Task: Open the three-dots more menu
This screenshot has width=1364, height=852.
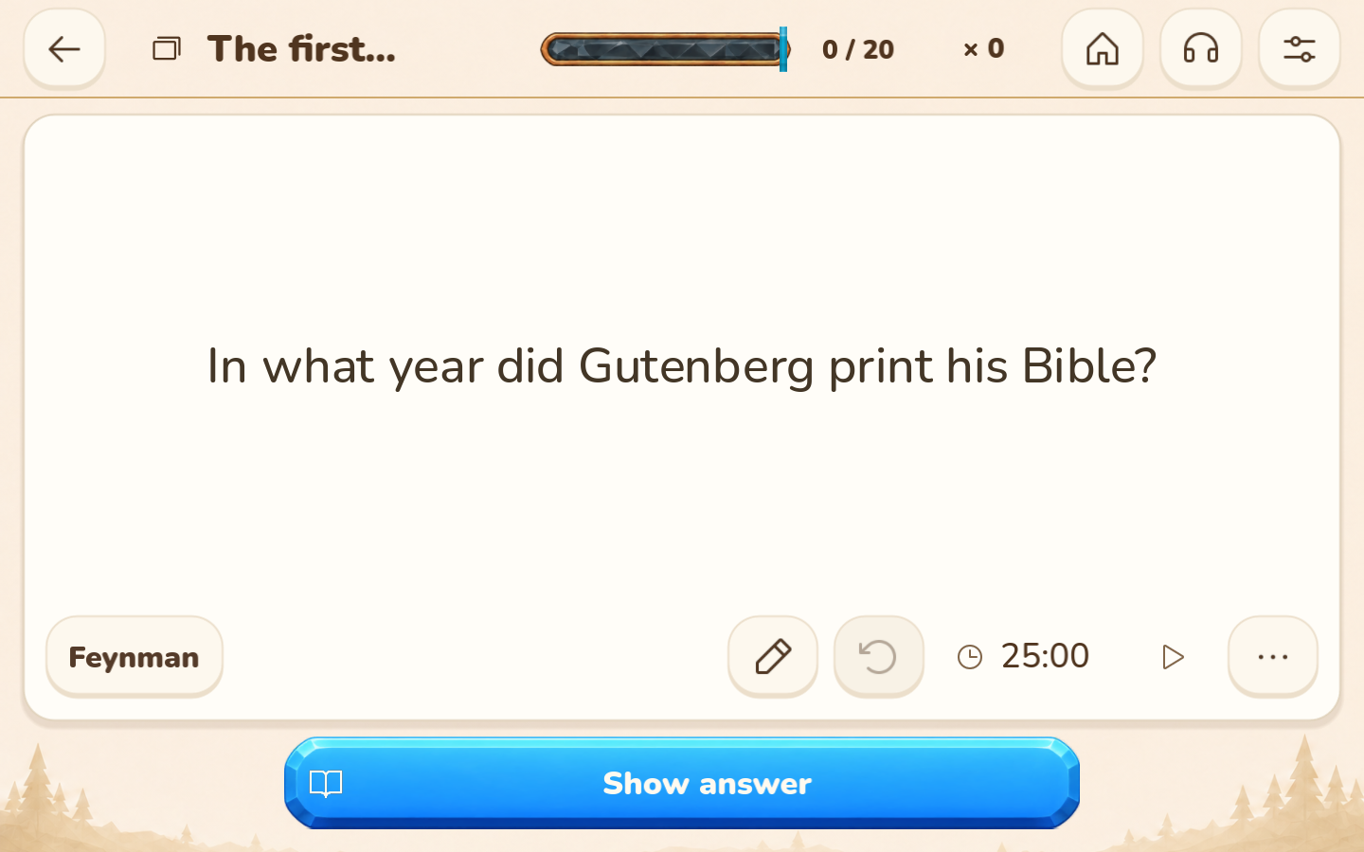Action: tap(1272, 656)
